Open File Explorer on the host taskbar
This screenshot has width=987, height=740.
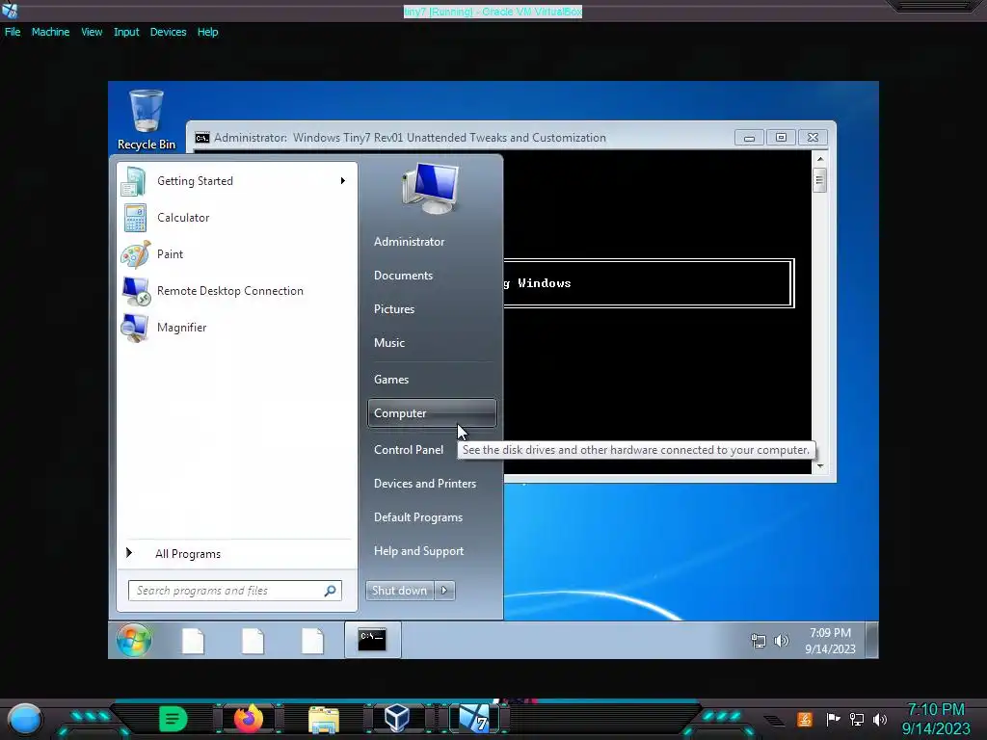coord(324,720)
